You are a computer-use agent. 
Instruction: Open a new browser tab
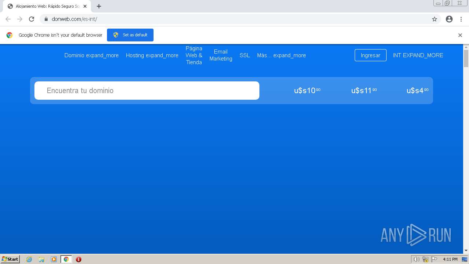99,6
